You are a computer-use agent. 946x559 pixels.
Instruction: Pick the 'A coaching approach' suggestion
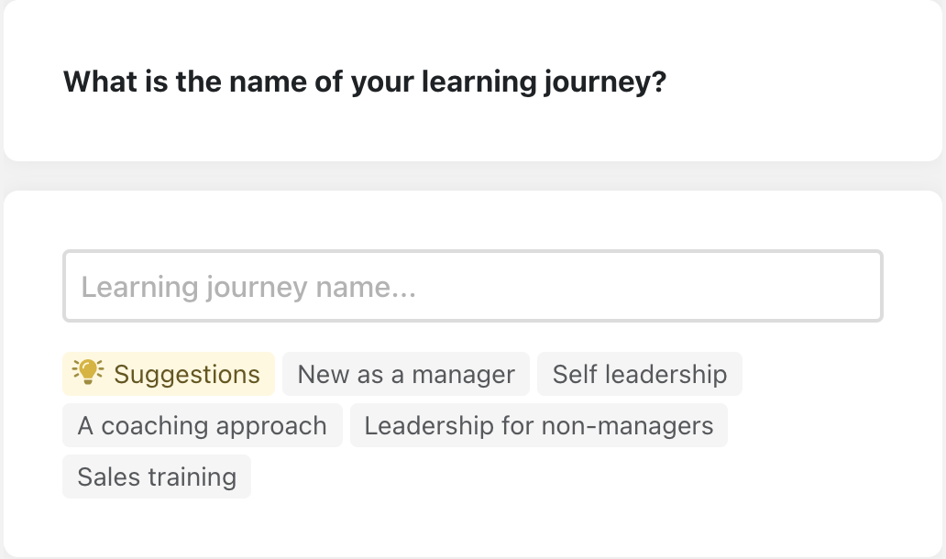point(202,426)
